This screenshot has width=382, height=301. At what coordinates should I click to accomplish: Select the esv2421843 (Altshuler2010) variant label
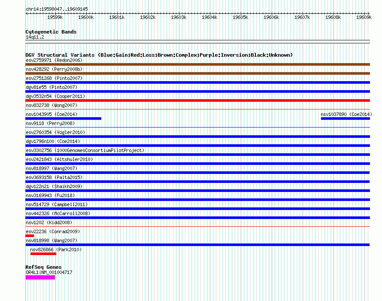59,159
